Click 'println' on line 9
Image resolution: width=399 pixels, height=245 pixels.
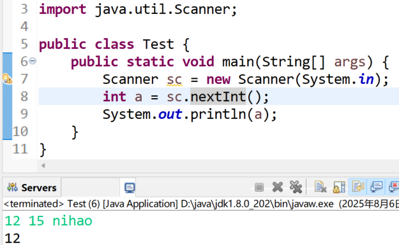(218, 115)
